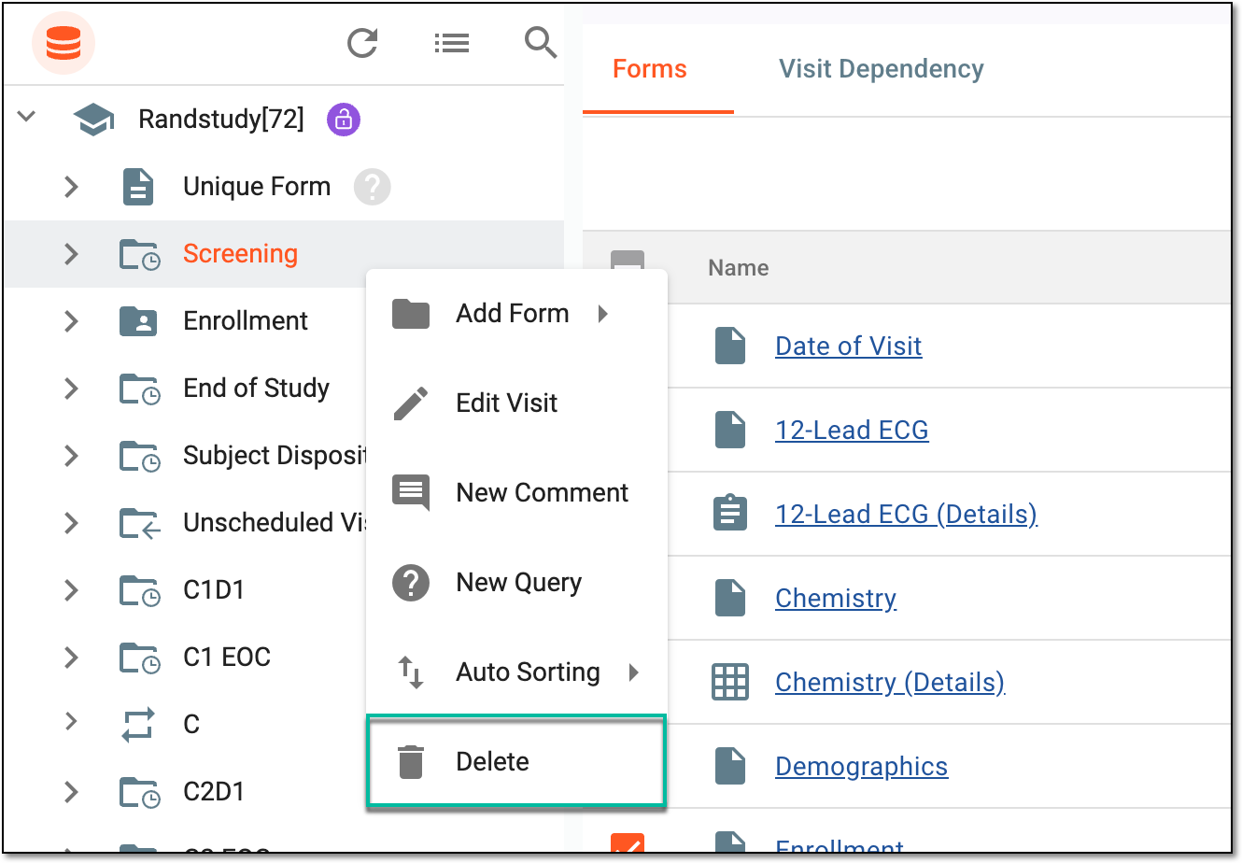The height and width of the screenshot is (863, 1242).
Task: Click the orange database icon
Action: pos(64,43)
